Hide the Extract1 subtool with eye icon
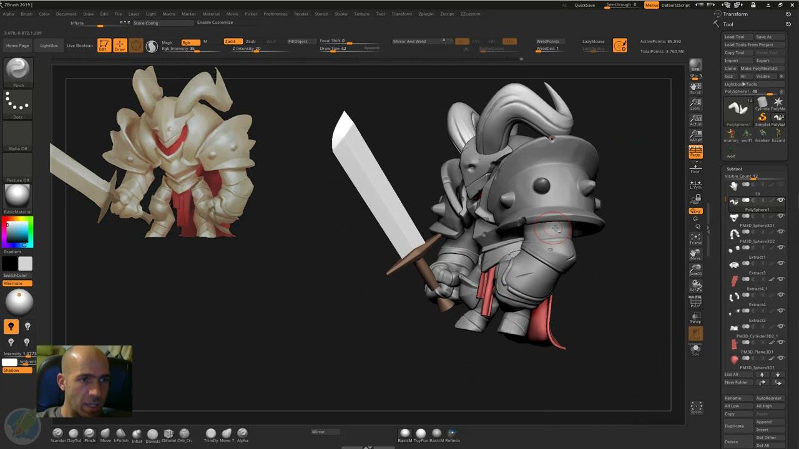Viewport: 799px width, 449px height. coord(780,248)
